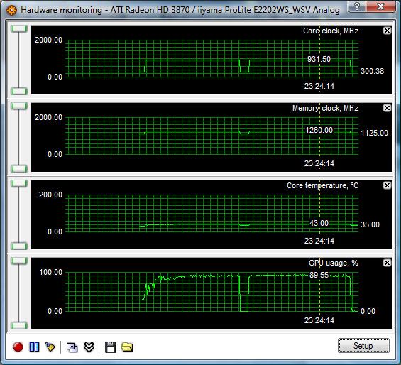Click the 200.00 temperature axis maximum
This screenshot has width=401, height=365.
pyautogui.click(x=50, y=195)
